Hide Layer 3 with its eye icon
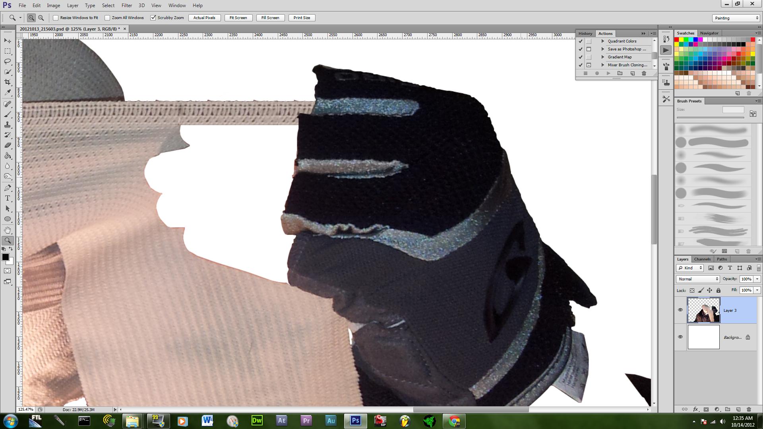This screenshot has width=763, height=429. point(680,310)
